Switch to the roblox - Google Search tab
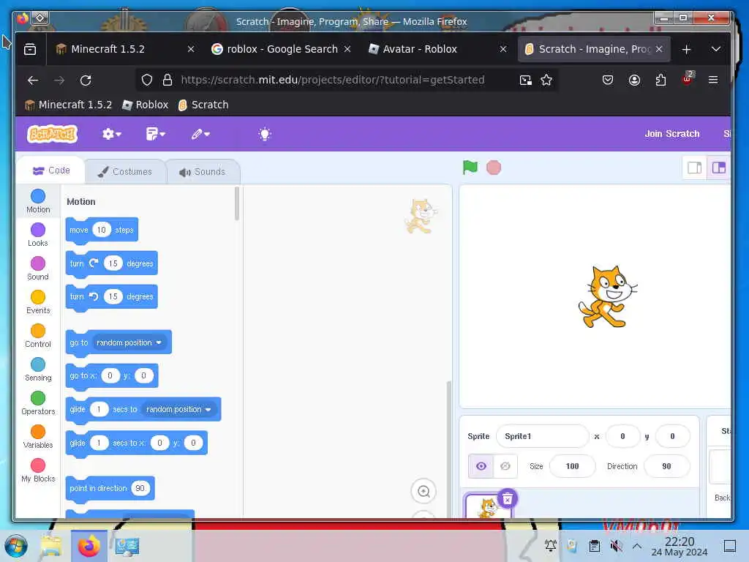This screenshot has width=749, height=562. 282,49
